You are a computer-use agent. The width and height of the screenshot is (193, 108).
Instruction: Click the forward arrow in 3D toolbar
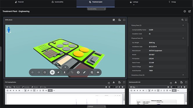coord(39,72)
